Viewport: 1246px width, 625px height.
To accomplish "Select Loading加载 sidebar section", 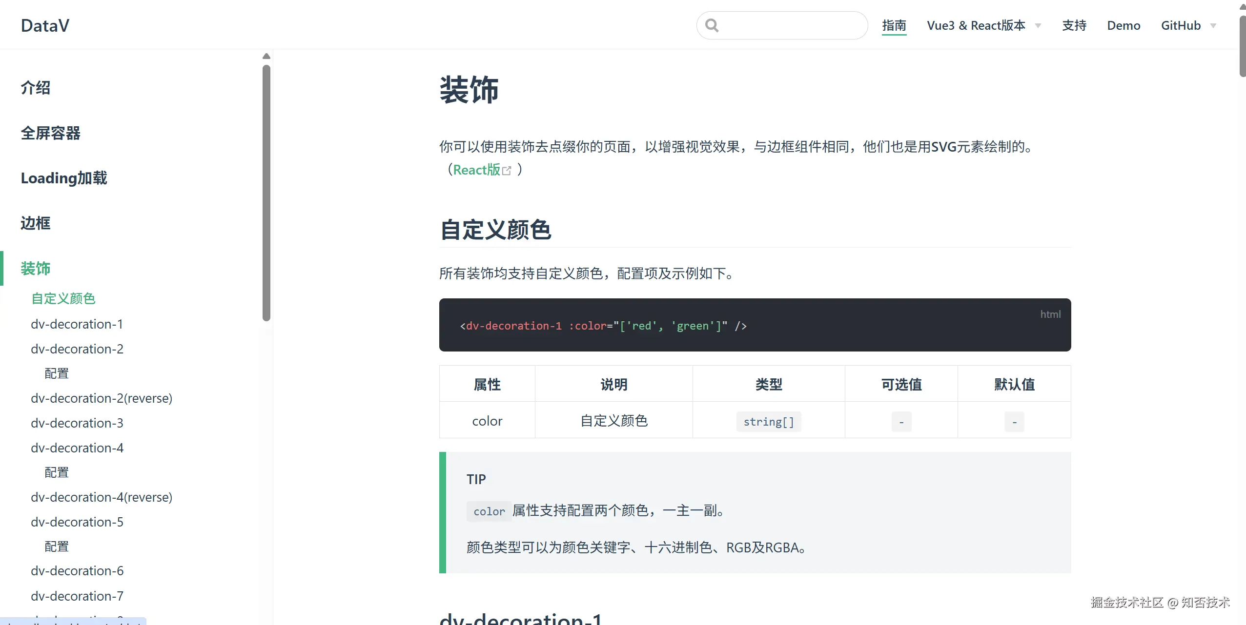I will [63, 178].
